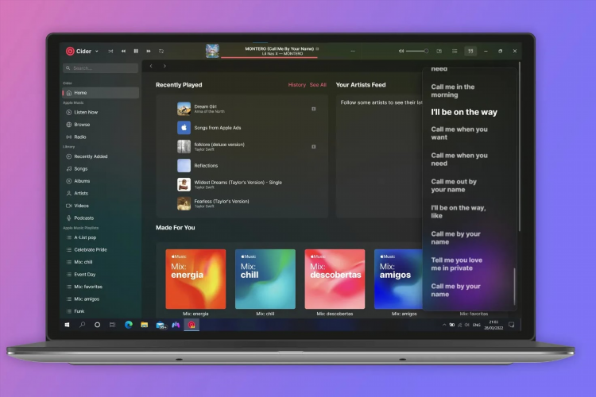Open Browse in sidebar
The image size is (596, 397).
click(100, 125)
